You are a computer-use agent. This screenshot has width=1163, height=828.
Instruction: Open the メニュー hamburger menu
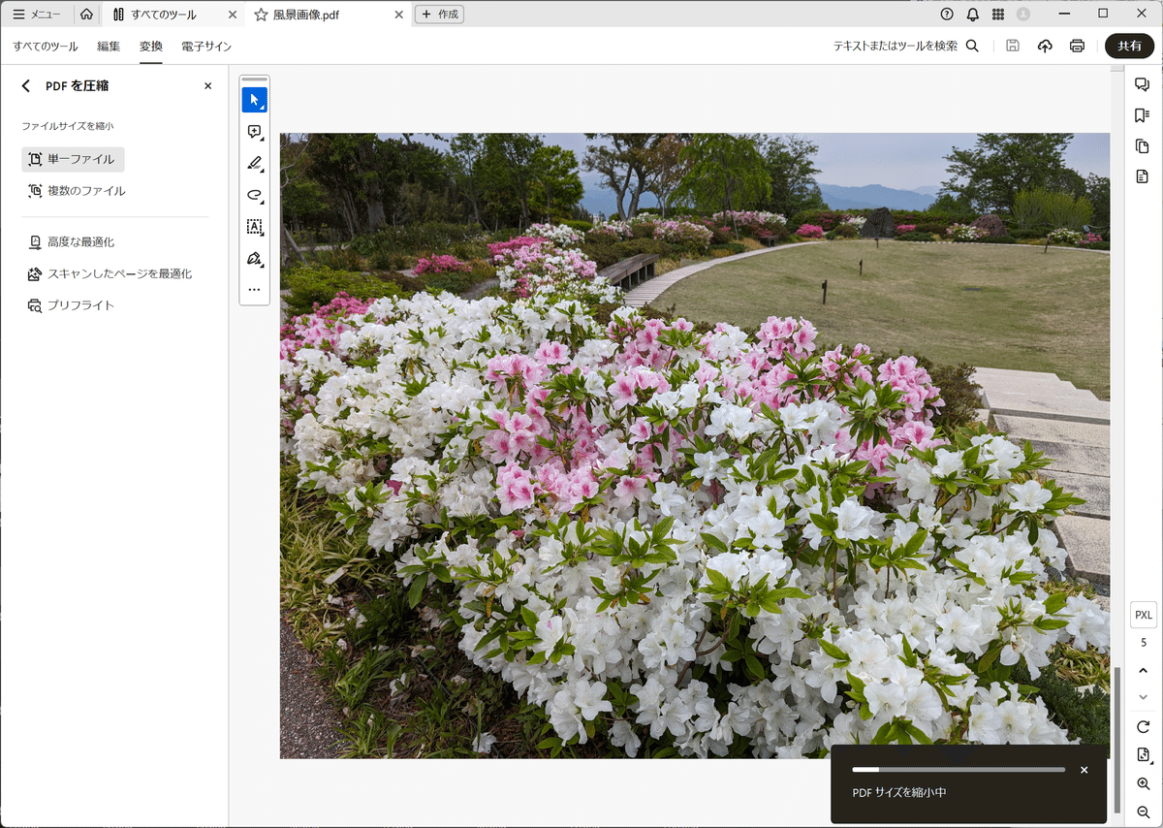37,15
